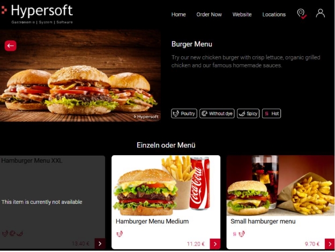This screenshot has width=335, height=252.
Task: Open Small hamburger menu with red arrow
Action: tap(330, 244)
